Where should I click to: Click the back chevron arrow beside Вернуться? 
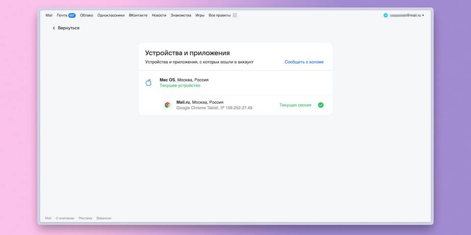54,28
